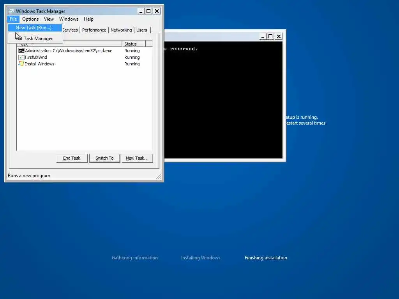Click 'Gathering information' setup stage text
The height and width of the screenshot is (299, 399).
[135, 258]
